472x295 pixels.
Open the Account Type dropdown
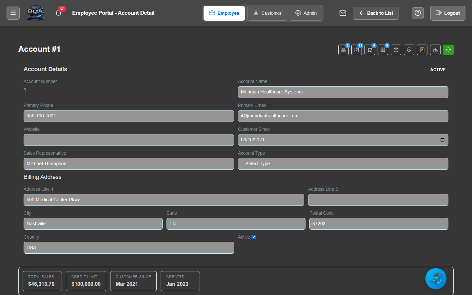point(343,164)
